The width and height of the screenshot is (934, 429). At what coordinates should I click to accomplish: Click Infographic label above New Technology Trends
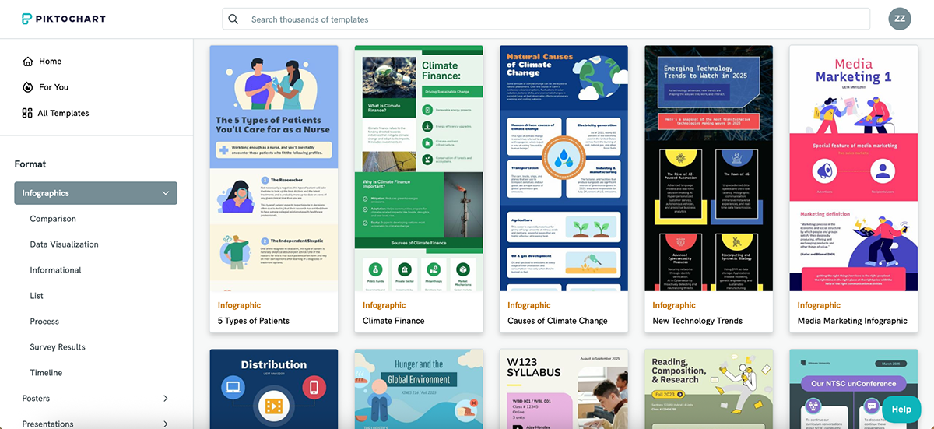[674, 305]
